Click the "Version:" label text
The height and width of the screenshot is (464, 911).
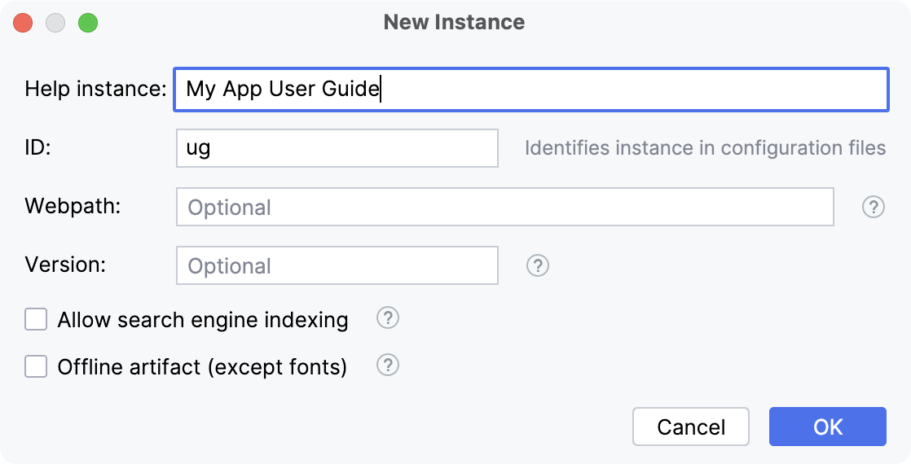68,265
